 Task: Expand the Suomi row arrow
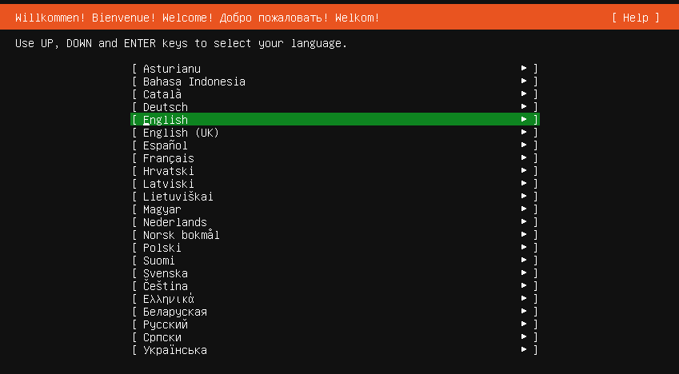524,261
